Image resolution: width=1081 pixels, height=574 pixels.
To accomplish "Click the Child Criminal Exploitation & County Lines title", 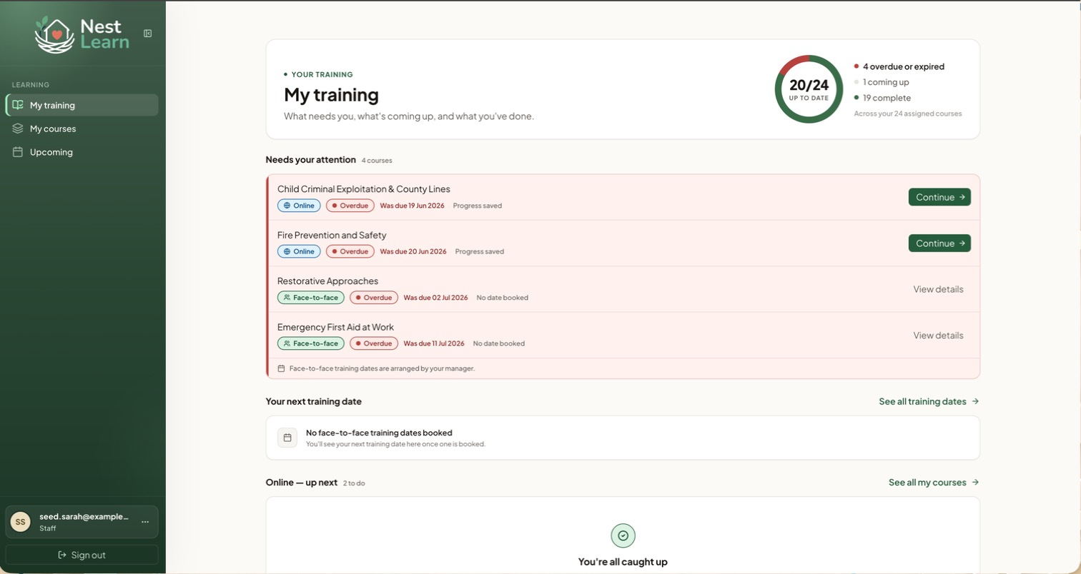I will tap(364, 189).
